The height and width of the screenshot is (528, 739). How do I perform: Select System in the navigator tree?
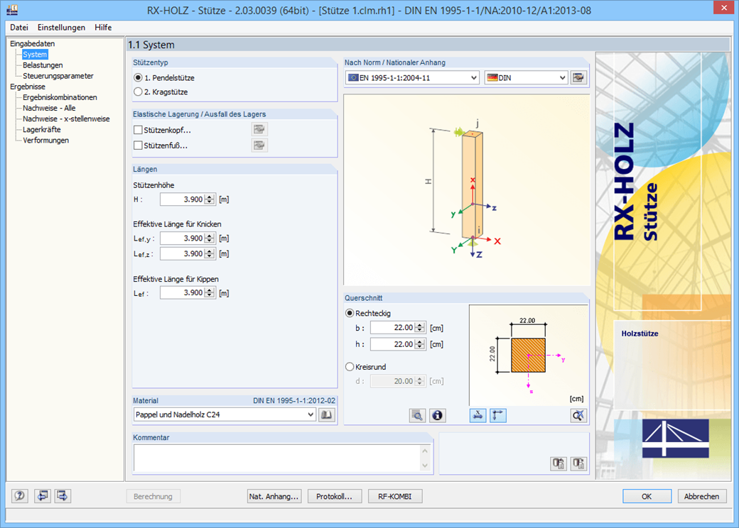click(x=35, y=54)
